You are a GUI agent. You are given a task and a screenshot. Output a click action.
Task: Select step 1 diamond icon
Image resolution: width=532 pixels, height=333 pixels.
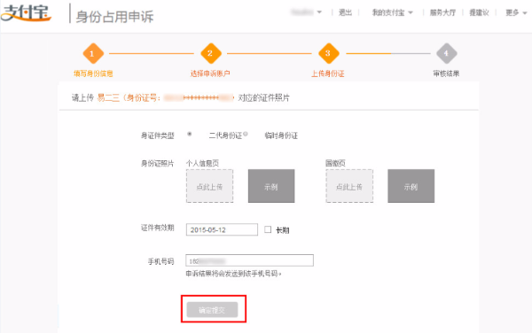(93, 53)
